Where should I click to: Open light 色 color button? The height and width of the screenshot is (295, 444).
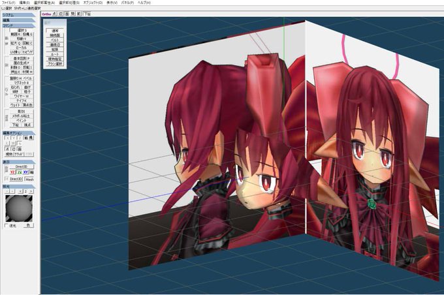click(28, 226)
